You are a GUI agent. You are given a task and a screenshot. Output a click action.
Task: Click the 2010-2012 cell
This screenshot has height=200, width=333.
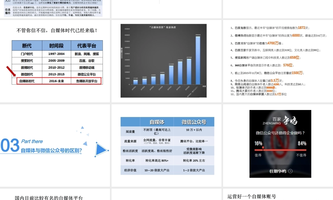pyautogui.click(x=57, y=67)
